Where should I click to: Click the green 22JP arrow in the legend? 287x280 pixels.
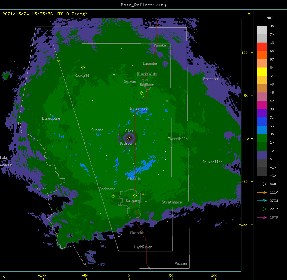click(x=262, y=209)
